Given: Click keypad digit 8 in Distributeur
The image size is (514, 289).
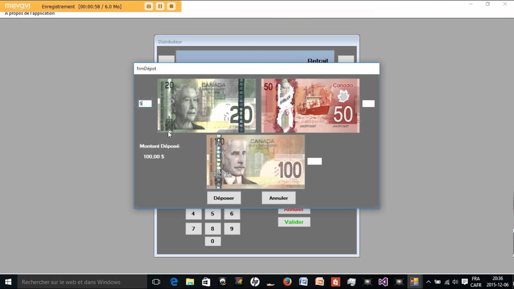Looking at the screenshot, I should click(212, 229).
